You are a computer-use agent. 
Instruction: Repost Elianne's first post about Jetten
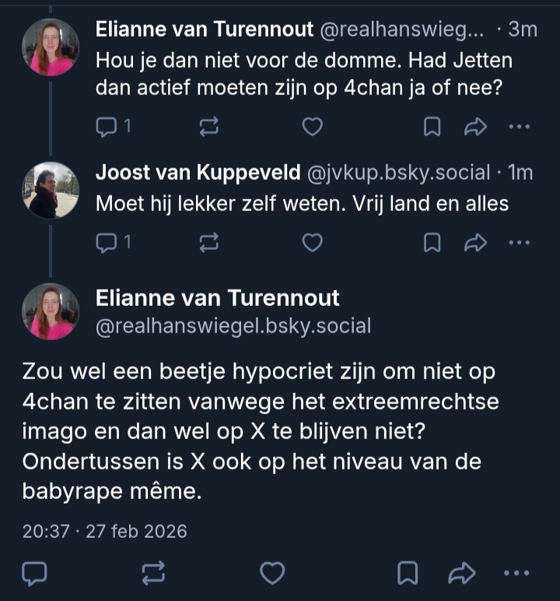click(x=209, y=127)
